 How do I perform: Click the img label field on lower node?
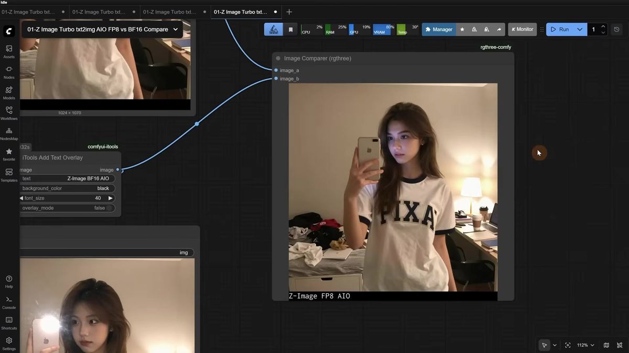tap(107, 253)
